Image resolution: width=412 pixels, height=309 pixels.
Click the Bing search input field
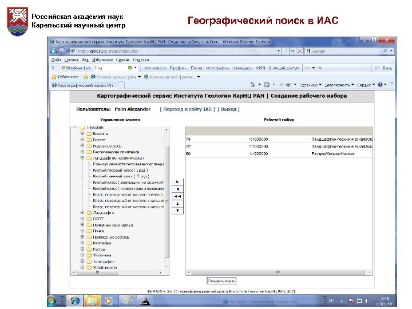[x=110, y=68]
